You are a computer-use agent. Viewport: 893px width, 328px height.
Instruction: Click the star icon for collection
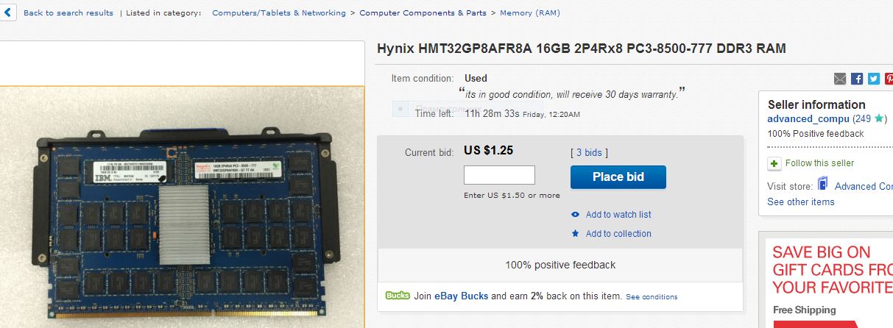(x=576, y=234)
